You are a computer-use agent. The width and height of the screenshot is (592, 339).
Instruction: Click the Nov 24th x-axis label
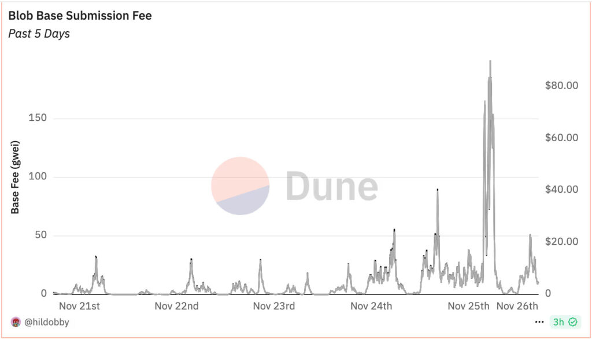point(371,305)
